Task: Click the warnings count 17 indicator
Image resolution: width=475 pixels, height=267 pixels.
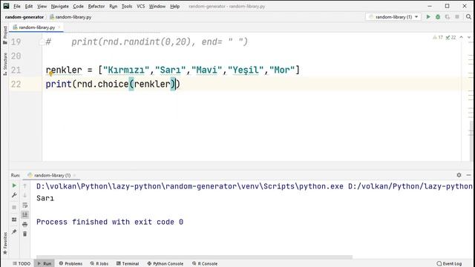Action: [x=438, y=37]
